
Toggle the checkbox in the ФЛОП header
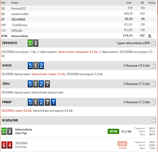[154, 66]
